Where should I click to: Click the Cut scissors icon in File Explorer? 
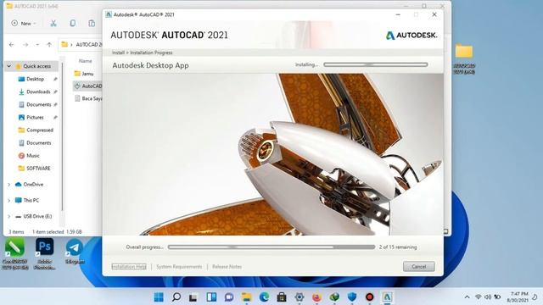pyautogui.click(x=53, y=24)
